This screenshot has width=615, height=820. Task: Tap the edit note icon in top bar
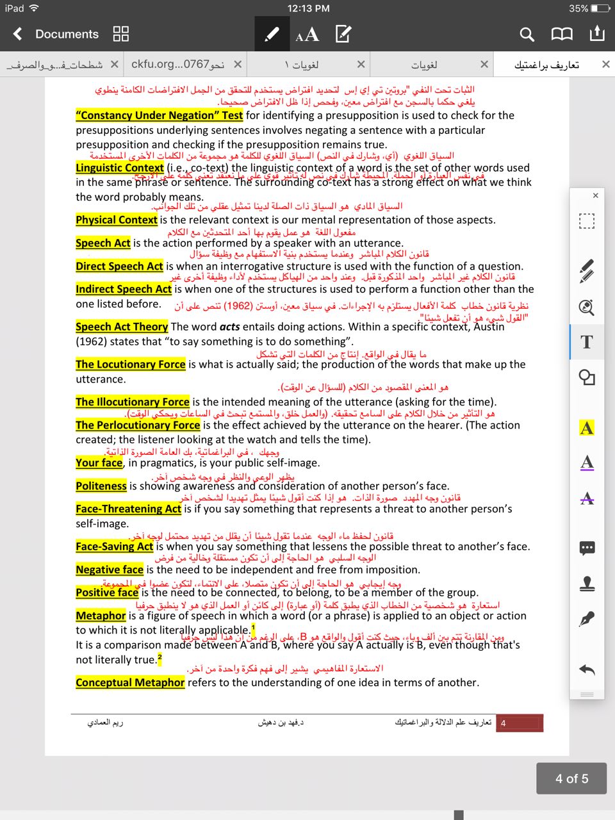343,34
